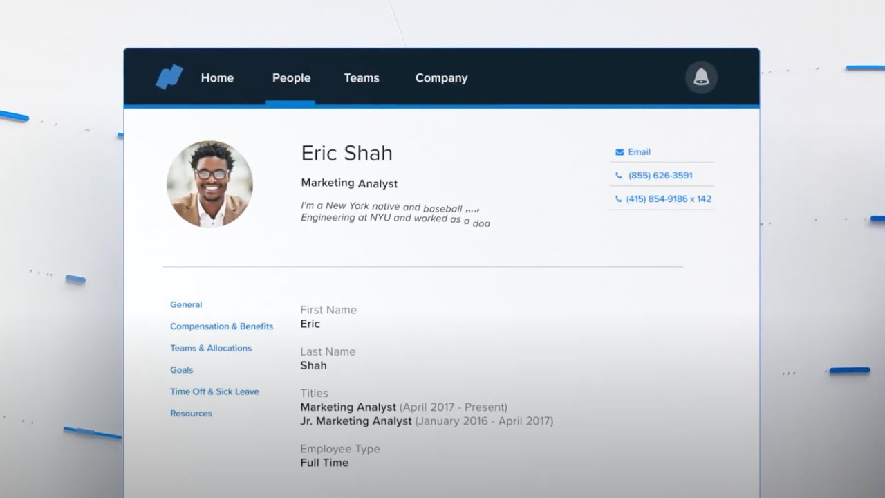Click the Eric Shah name heading
The height and width of the screenshot is (498, 885).
point(346,153)
